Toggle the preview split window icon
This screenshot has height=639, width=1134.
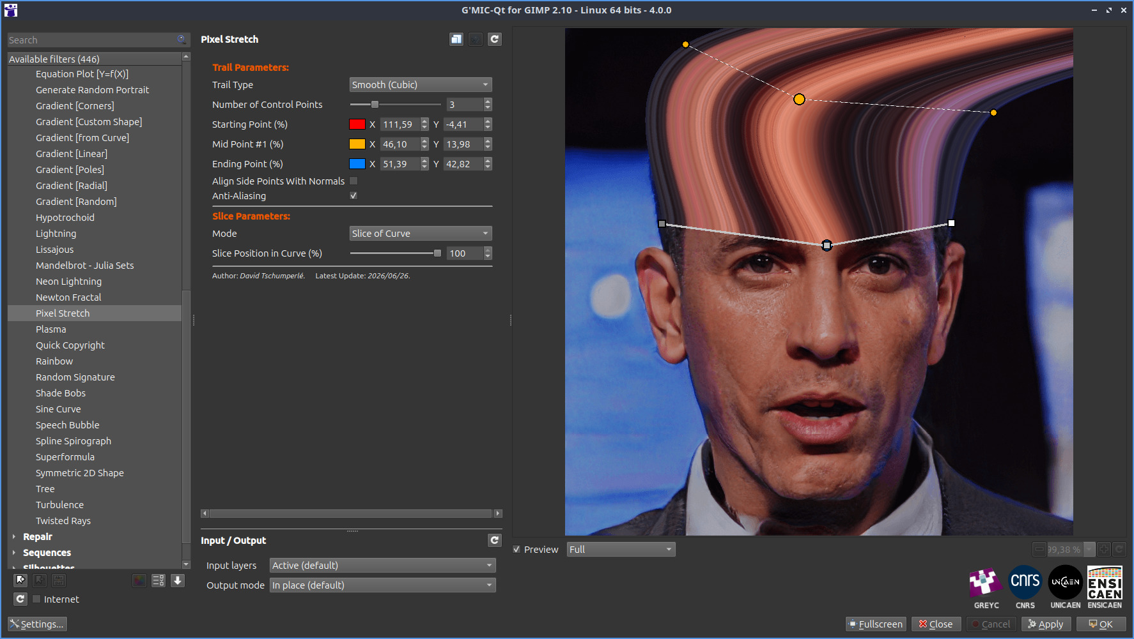[456, 40]
